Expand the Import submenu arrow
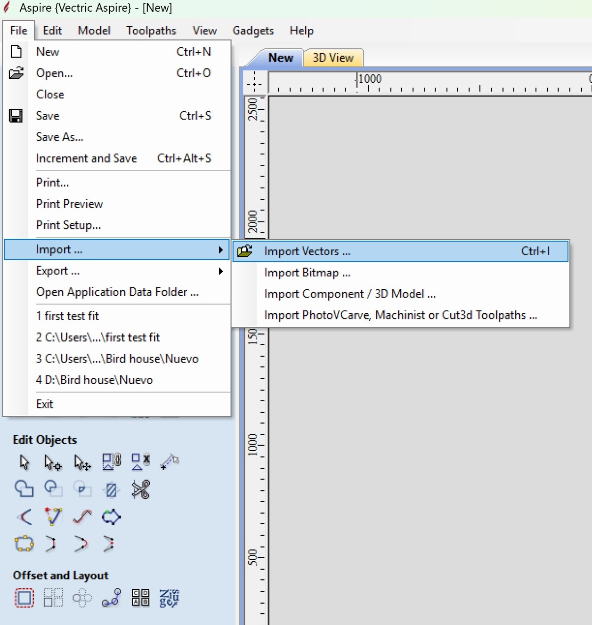Viewport: 592px width, 625px height. pos(220,250)
